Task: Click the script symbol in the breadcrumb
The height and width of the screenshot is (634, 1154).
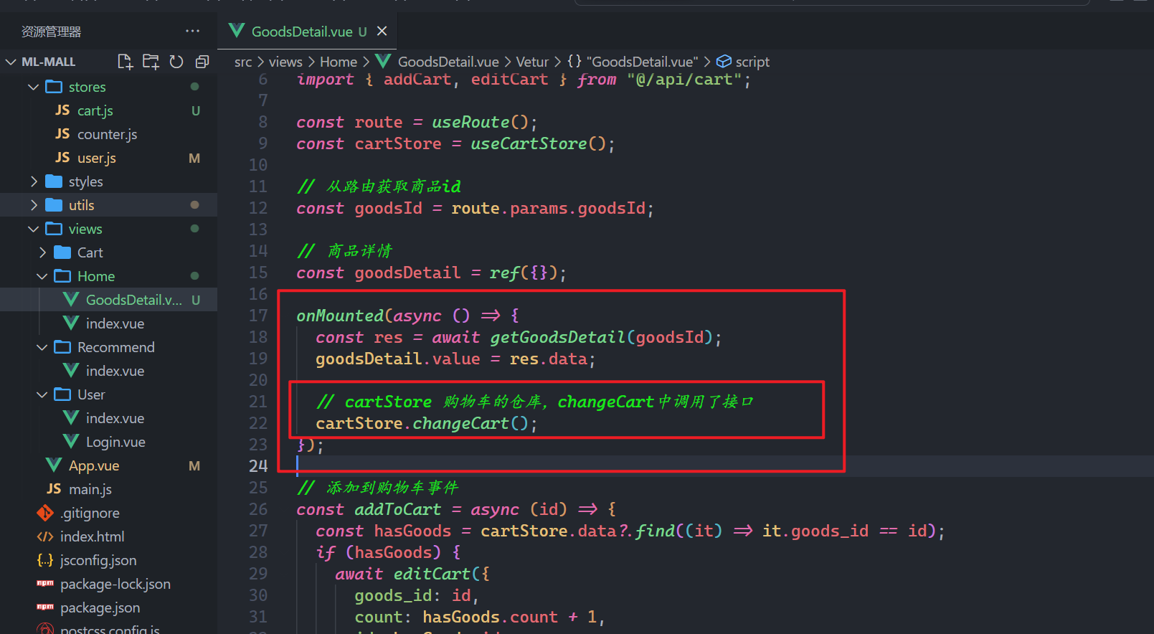Action: (x=752, y=62)
